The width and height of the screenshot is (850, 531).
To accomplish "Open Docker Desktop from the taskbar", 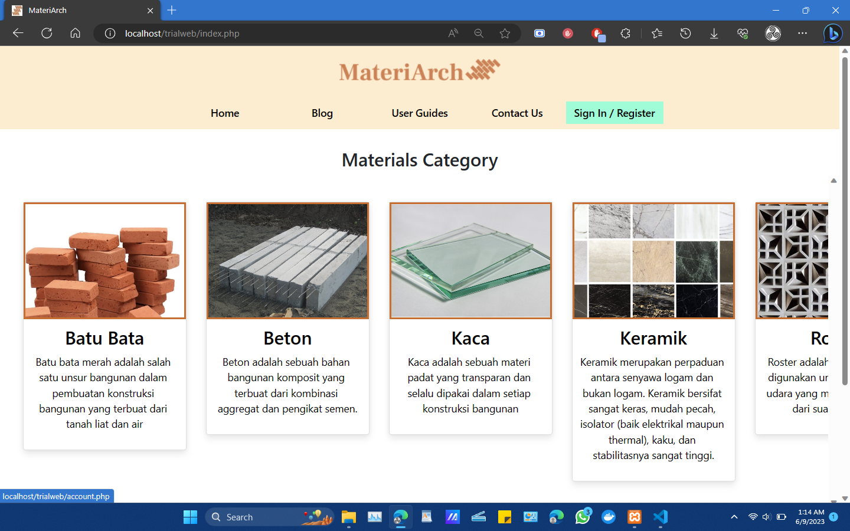I will [608, 517].
